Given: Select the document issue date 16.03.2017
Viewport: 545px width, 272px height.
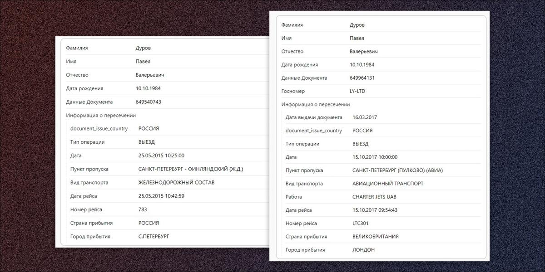Looking at the screenshot, I should coord(365,117).
